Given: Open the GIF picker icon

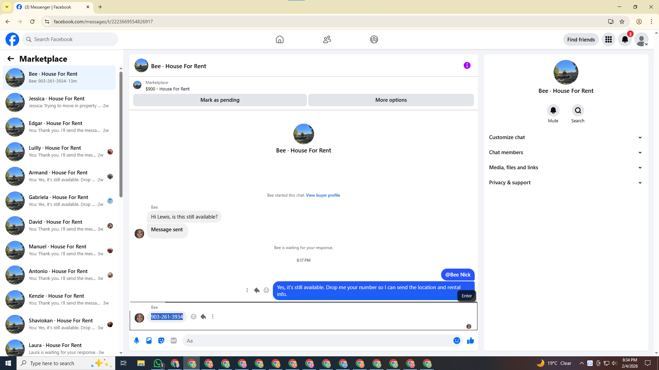Looking at the screenshot, I should coord(174,341).
